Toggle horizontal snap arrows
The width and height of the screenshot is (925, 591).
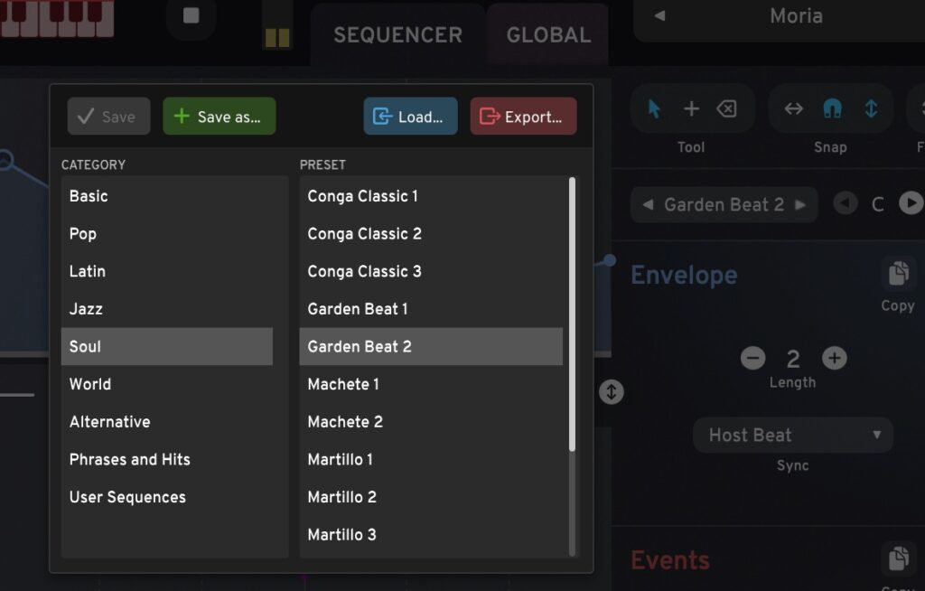pyautogui.click(x=793, y=109)
